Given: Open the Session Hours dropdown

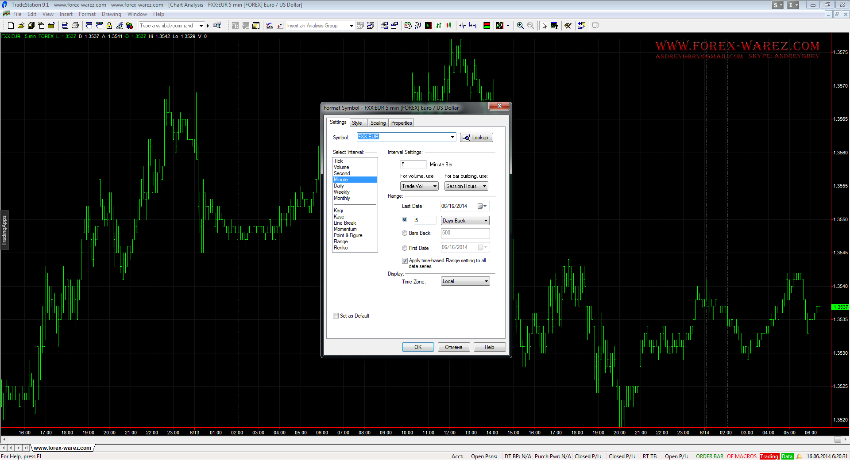Looking at the screenshot, I should click(466, 186).
